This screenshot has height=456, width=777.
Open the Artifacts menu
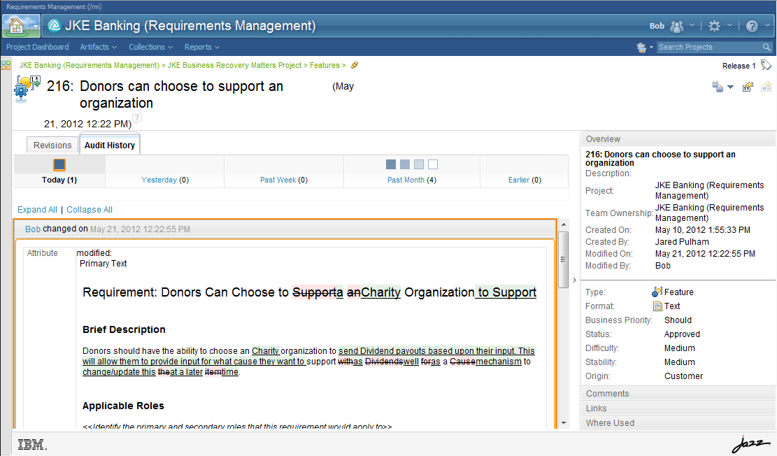coord(98,47)
